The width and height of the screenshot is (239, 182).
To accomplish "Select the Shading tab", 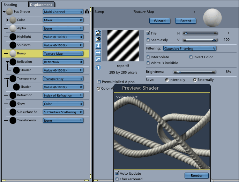I will click(x=10, y=5).
